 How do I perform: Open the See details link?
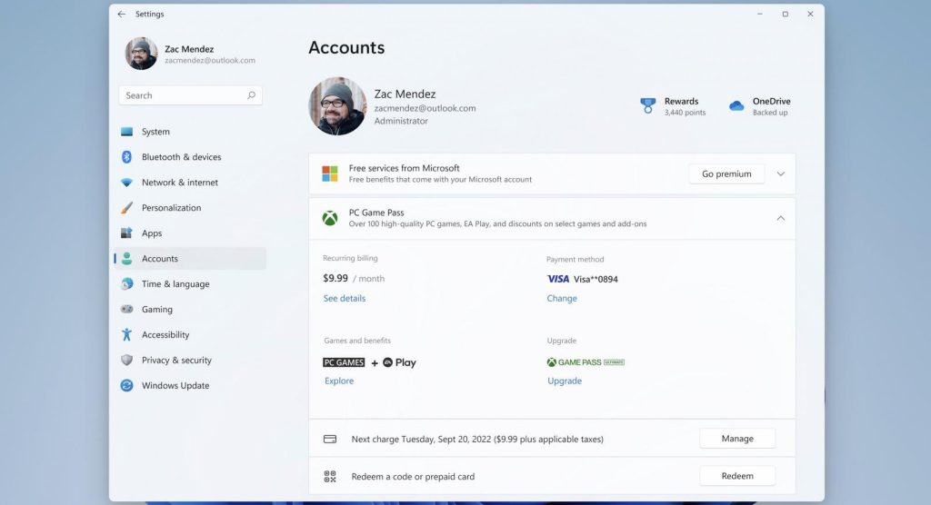pos(345,298)
